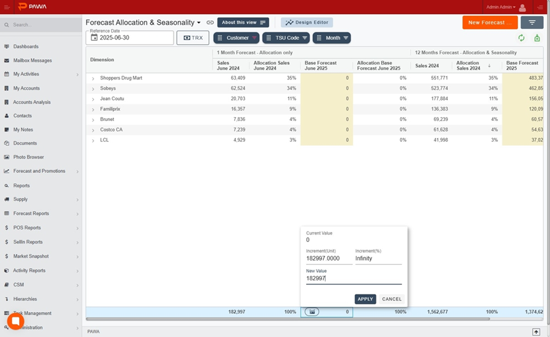The width and height of the screenshot is (550, 337).
Task: Click the Reference Date calendar icon
Action: click(x=94, y=37)
